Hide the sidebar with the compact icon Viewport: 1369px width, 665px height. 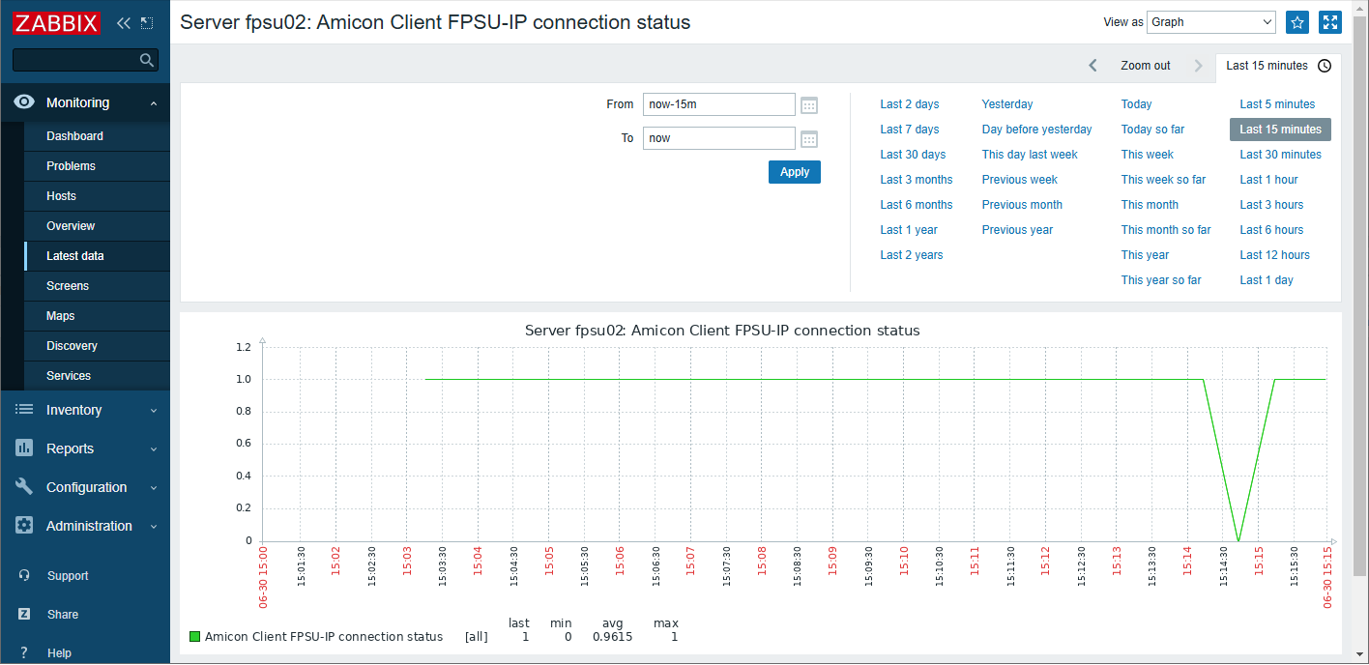pos(147,23)
